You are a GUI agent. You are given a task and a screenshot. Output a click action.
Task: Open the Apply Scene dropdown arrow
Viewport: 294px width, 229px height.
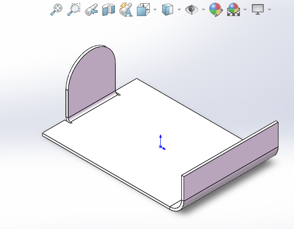point(245,9)
